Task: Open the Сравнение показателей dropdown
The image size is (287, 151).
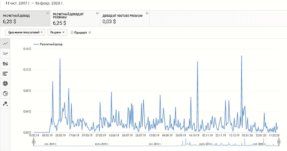Action: coord(25,32)
